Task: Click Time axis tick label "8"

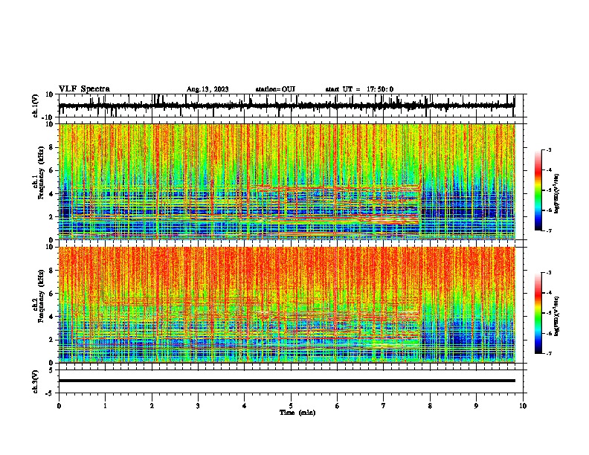Action: pyautogui.click(x=430, y=406)
